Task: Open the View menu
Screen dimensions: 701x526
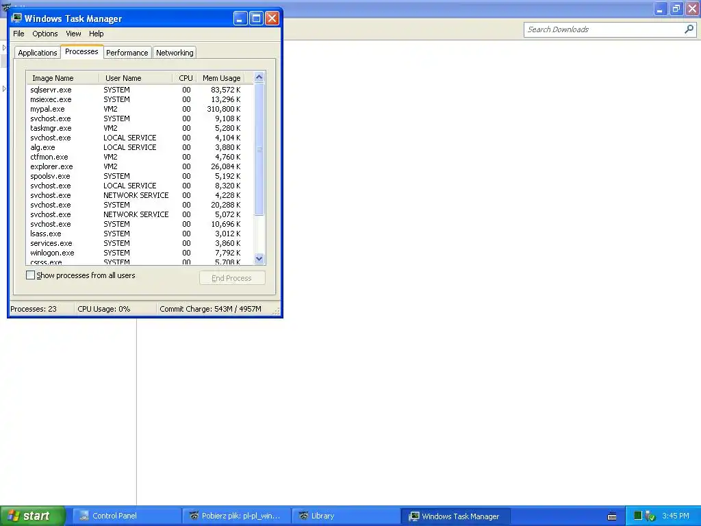Action: click(x=73, y=34)
